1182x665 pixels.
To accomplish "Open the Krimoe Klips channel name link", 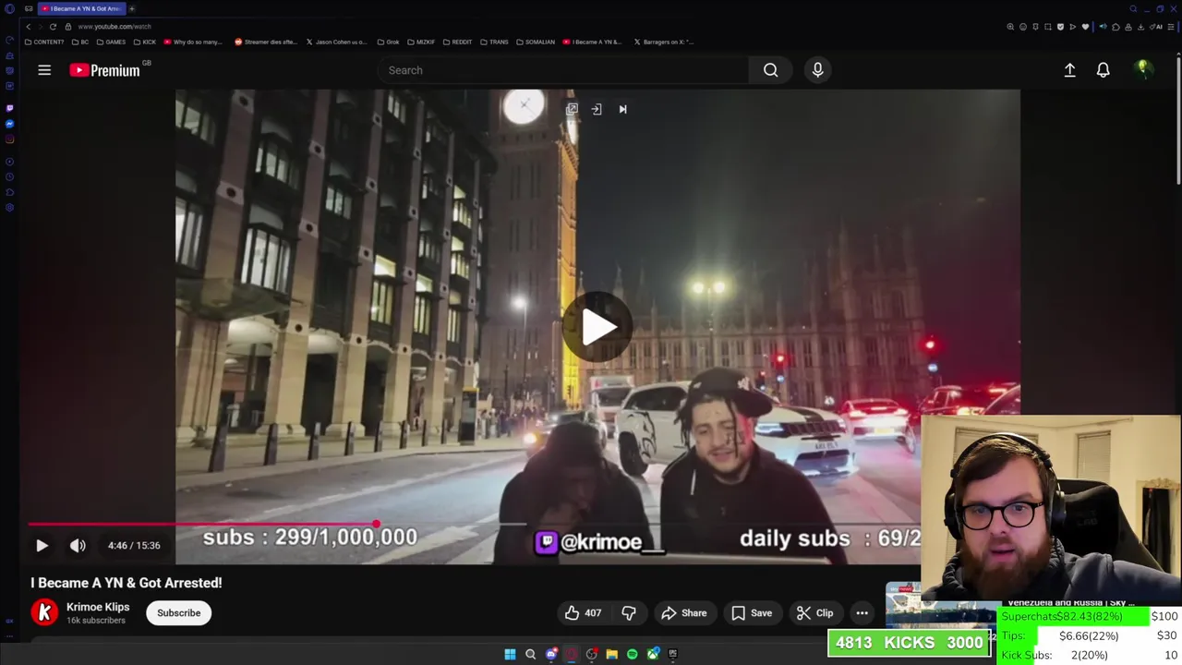I will 98,607.
